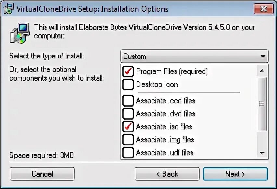Click the scrollbar up arrow in components list

[x=262, y=71]
